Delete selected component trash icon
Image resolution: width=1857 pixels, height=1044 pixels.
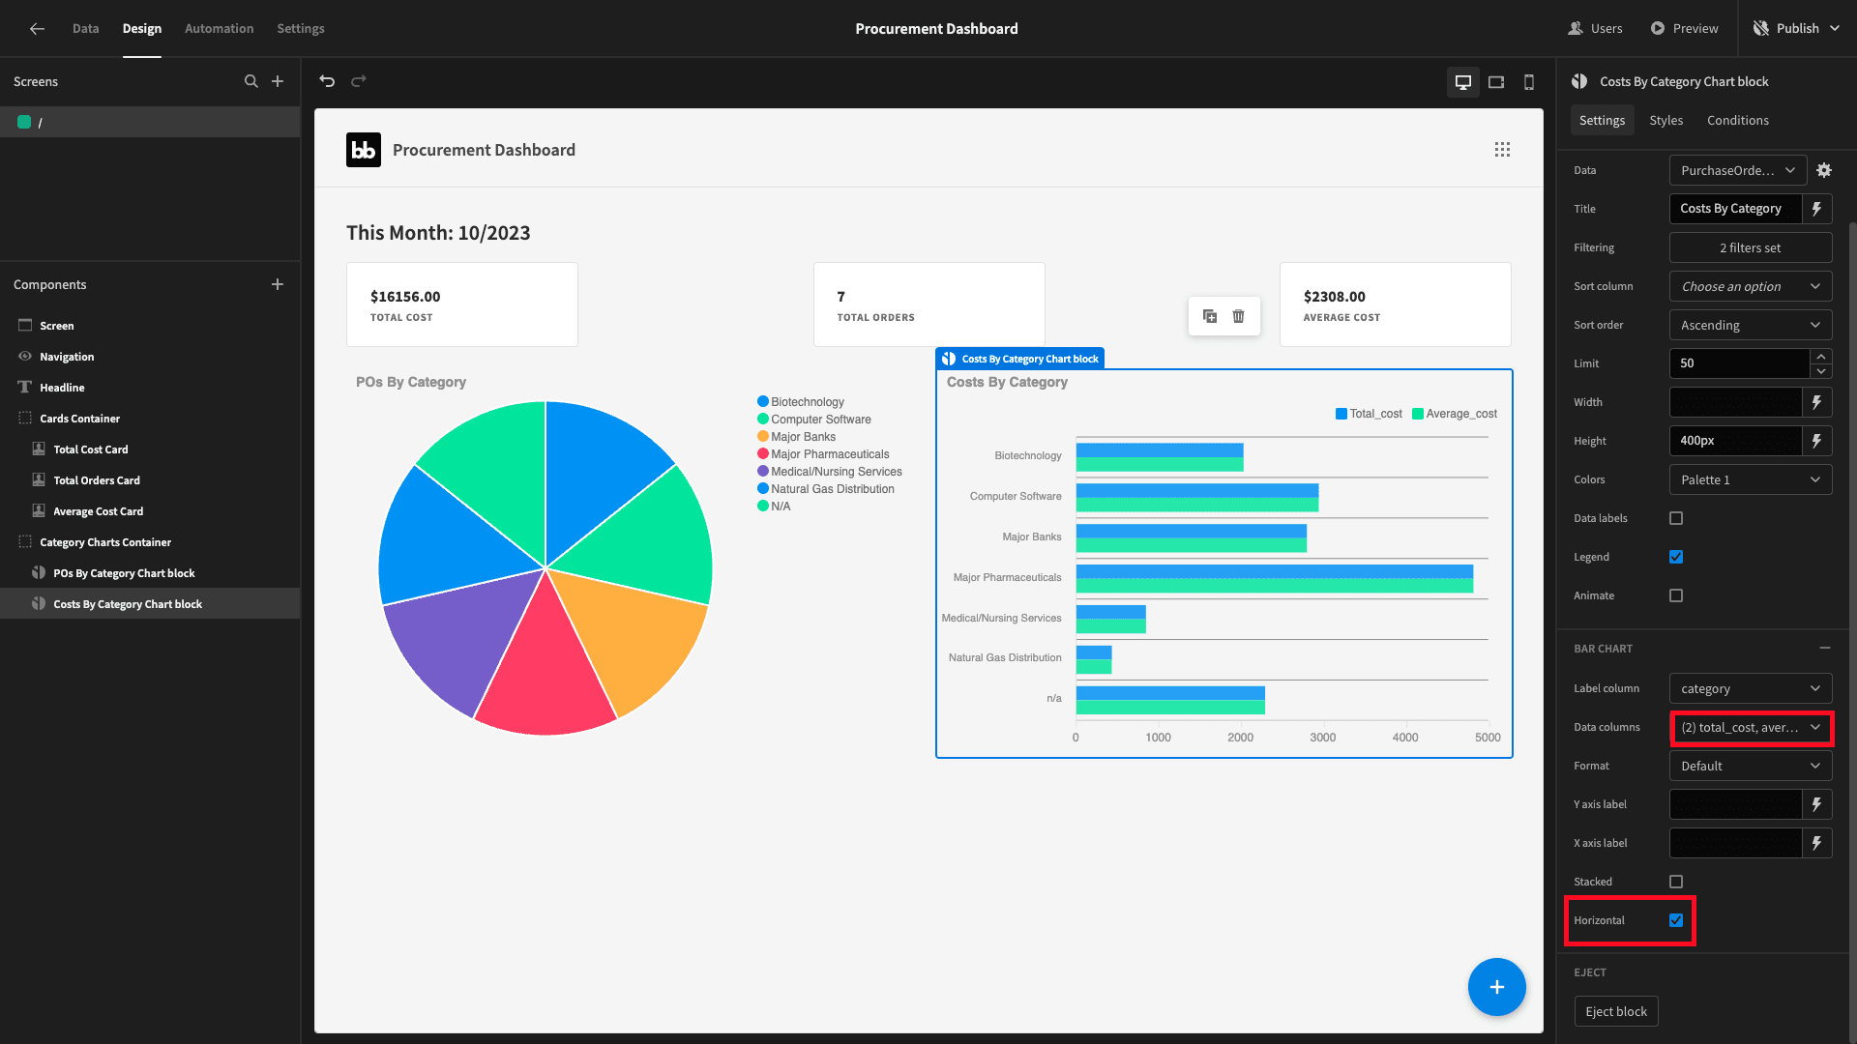(1239, 316)
